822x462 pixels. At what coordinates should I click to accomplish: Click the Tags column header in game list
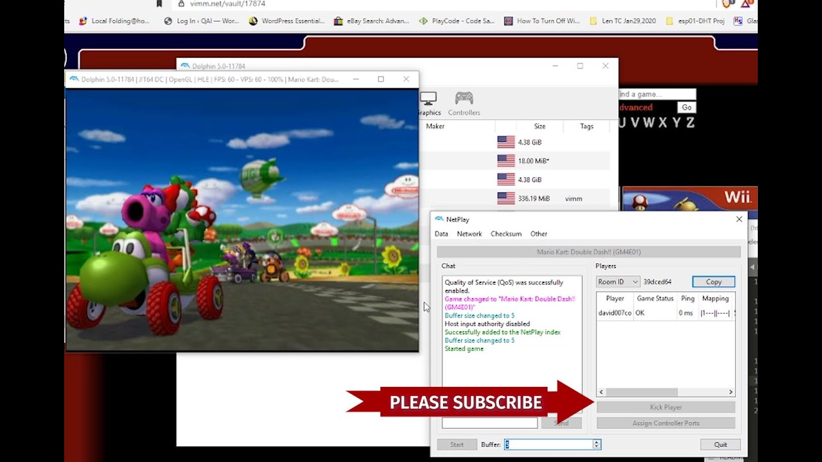586,126
